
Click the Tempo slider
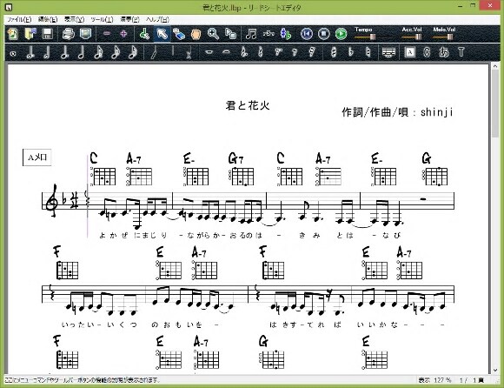(372, 37)
